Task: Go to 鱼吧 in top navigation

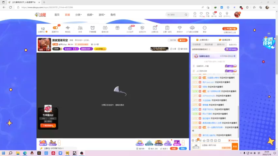Action: click(x=113, y=15)
